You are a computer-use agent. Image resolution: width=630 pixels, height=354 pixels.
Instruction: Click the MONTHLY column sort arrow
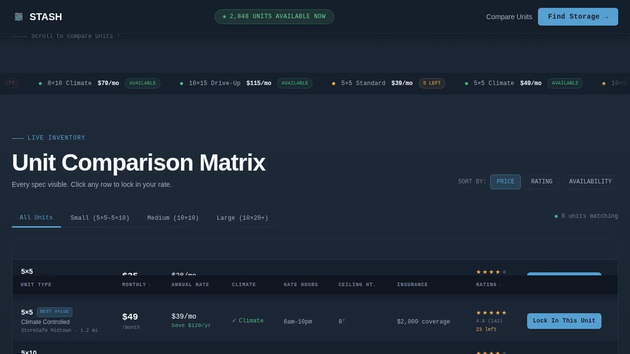coord(149,285)
